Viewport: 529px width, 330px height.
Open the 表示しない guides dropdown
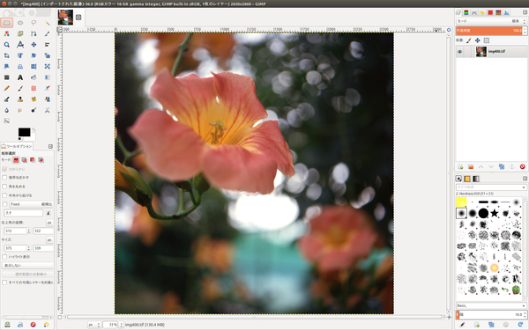click(x=27, y=266)
